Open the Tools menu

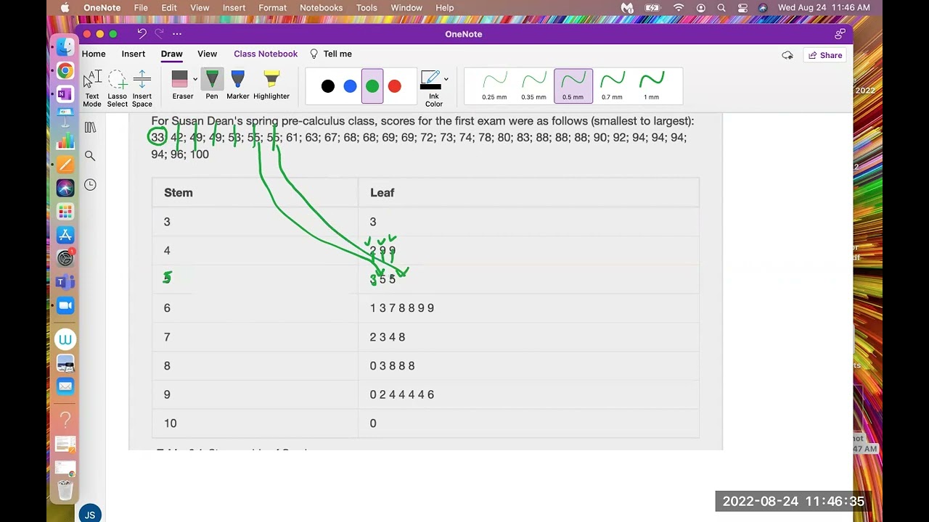[367, 7]
